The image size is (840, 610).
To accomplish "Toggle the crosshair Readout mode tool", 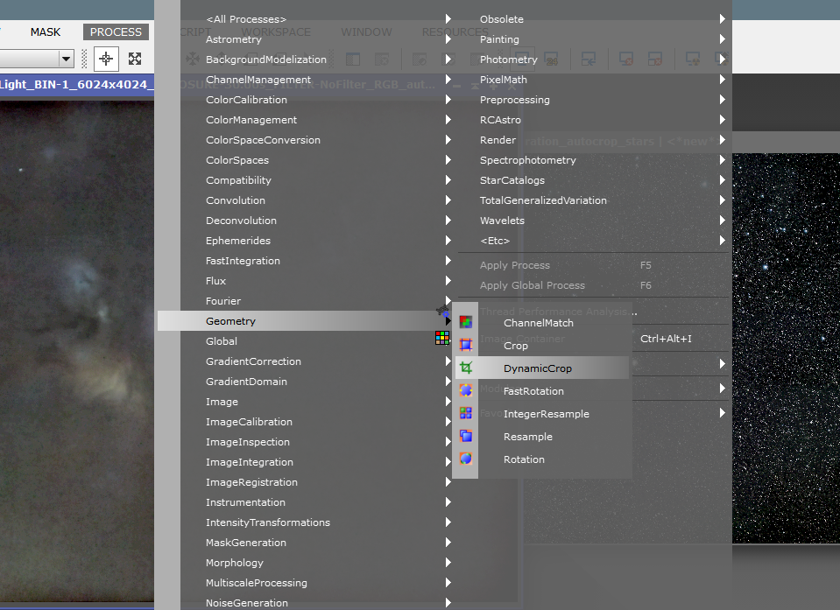I will [106, 59].
